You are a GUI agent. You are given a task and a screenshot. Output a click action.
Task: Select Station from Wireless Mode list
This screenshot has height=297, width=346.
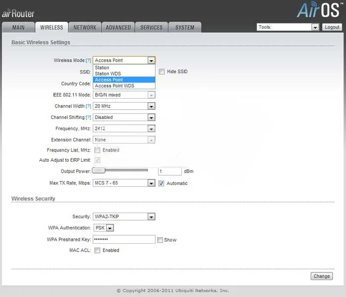124,68
